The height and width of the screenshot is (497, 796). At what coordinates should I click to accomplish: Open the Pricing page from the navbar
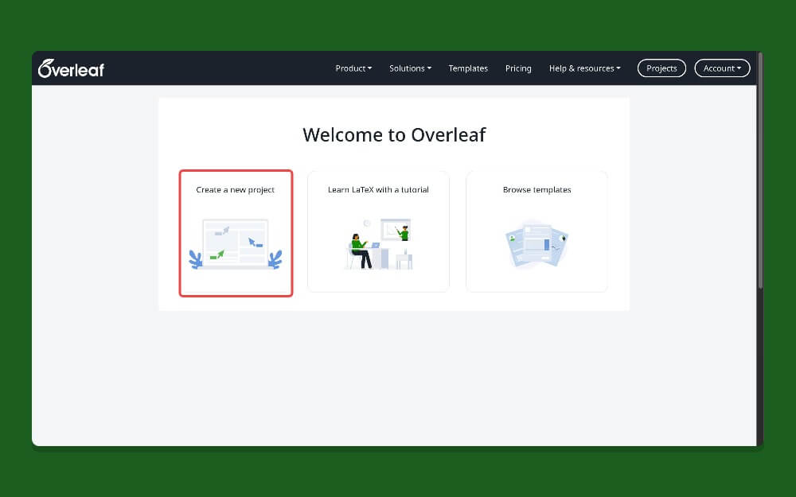tap(518, 68)
